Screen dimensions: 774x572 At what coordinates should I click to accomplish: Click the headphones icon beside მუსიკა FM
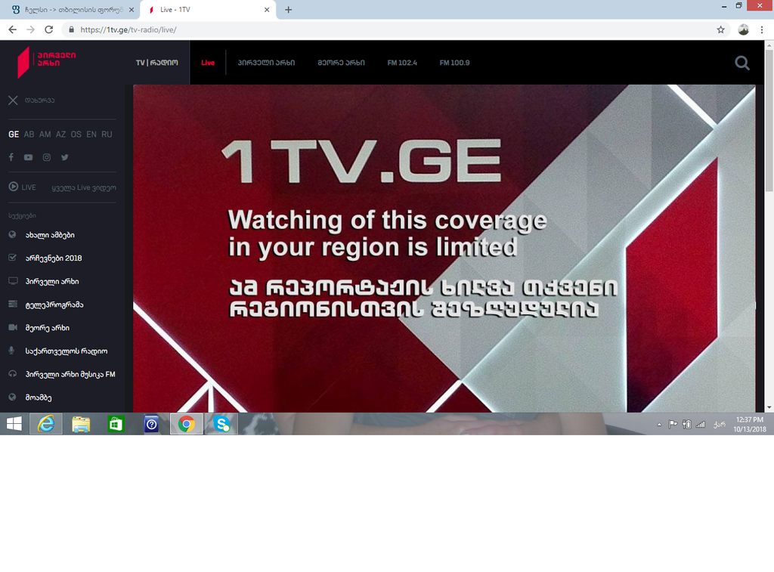13,373
